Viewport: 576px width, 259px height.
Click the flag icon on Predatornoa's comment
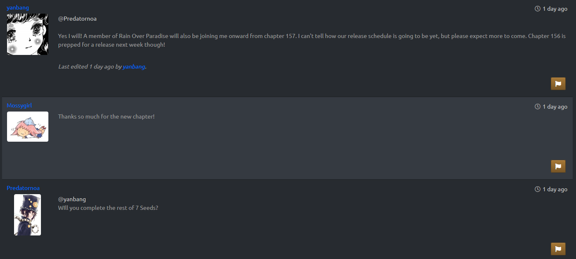(x=558, y=249)
